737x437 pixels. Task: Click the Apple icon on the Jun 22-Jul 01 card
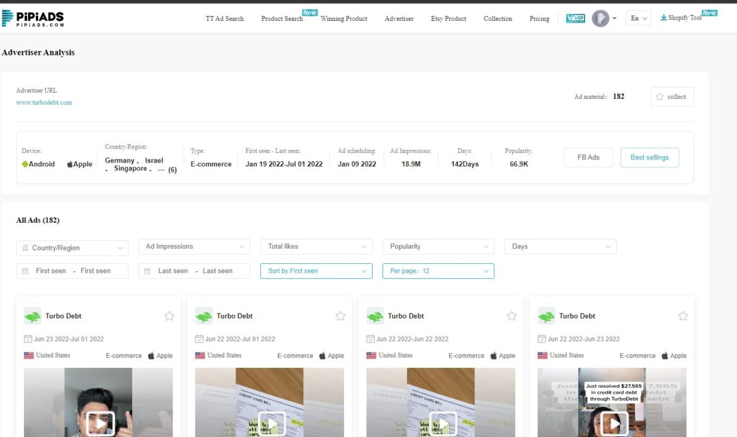point(322,356)
